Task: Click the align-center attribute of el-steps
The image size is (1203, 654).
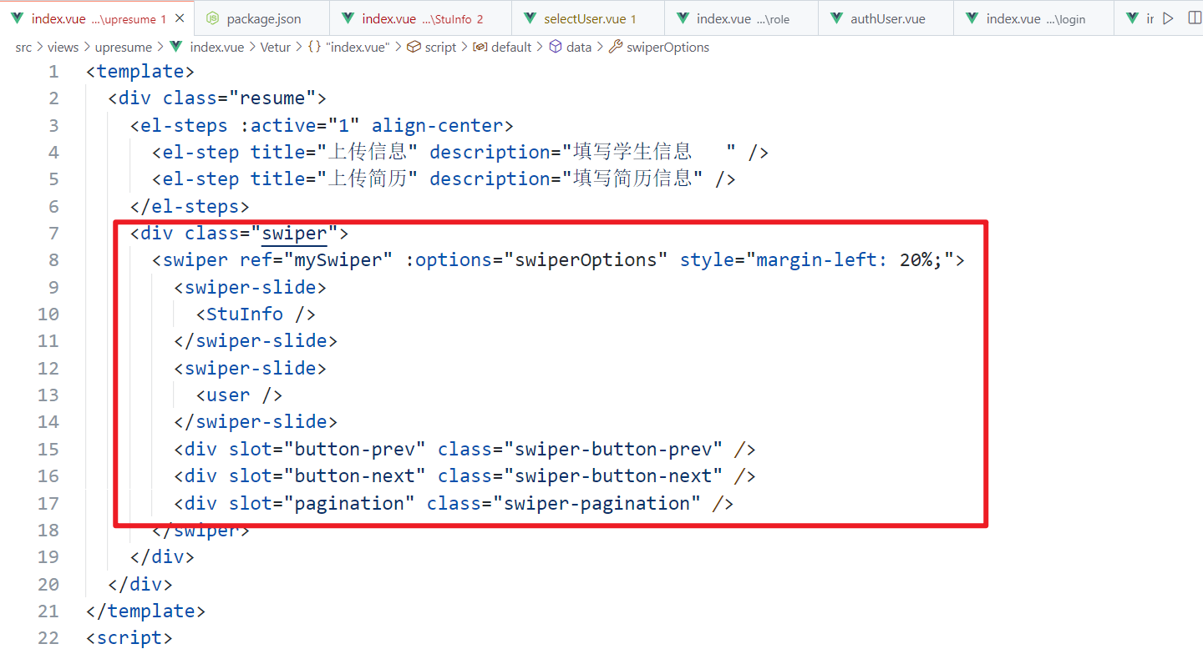Action: pos(437,126)
